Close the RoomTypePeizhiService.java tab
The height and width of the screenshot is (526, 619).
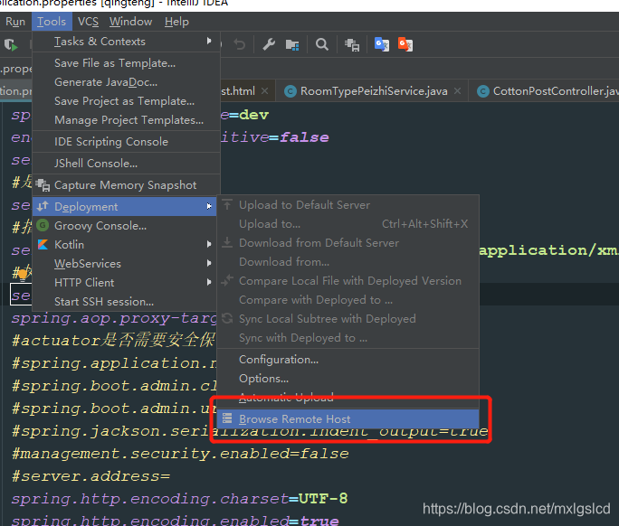(458, 91)
